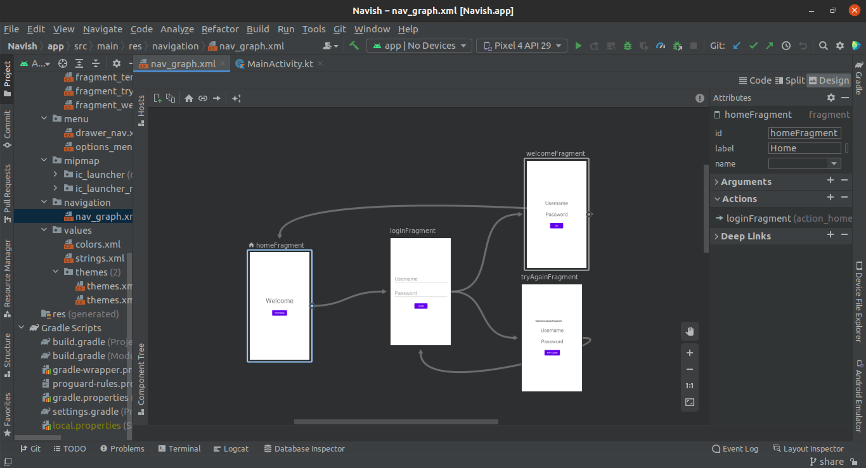Expand the Arguments section
This screenshot has width=866, height=468.
[x=716, y=182]
